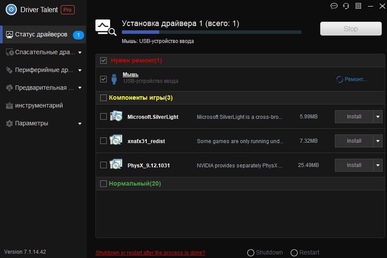Select the Shutdown radio button

[250, 253]
